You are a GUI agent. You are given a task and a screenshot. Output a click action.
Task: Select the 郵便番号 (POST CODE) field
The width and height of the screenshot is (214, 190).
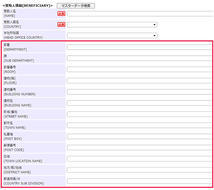coord(139,147)
